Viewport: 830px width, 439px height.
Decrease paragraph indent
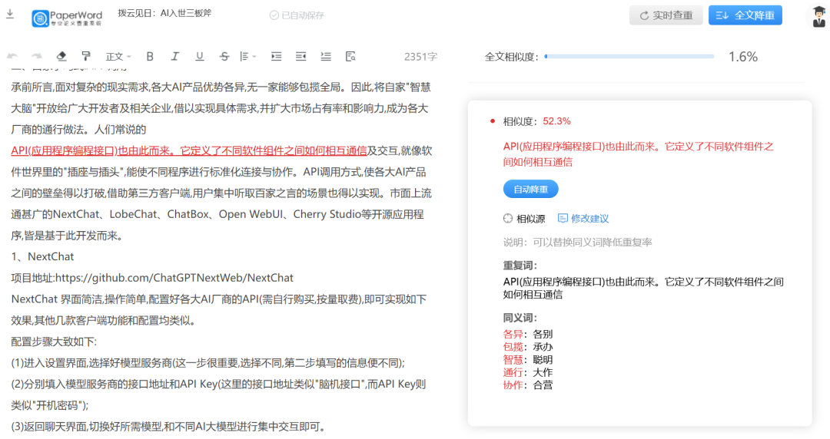pyautogui.click(x=301, y=57)
